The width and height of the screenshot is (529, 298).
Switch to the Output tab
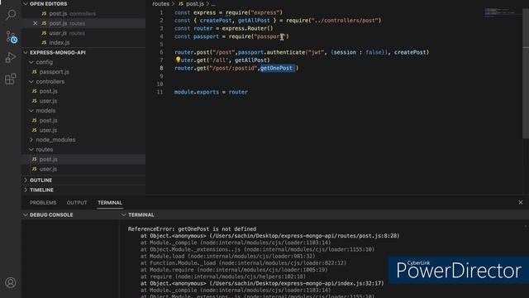[77, 202]
